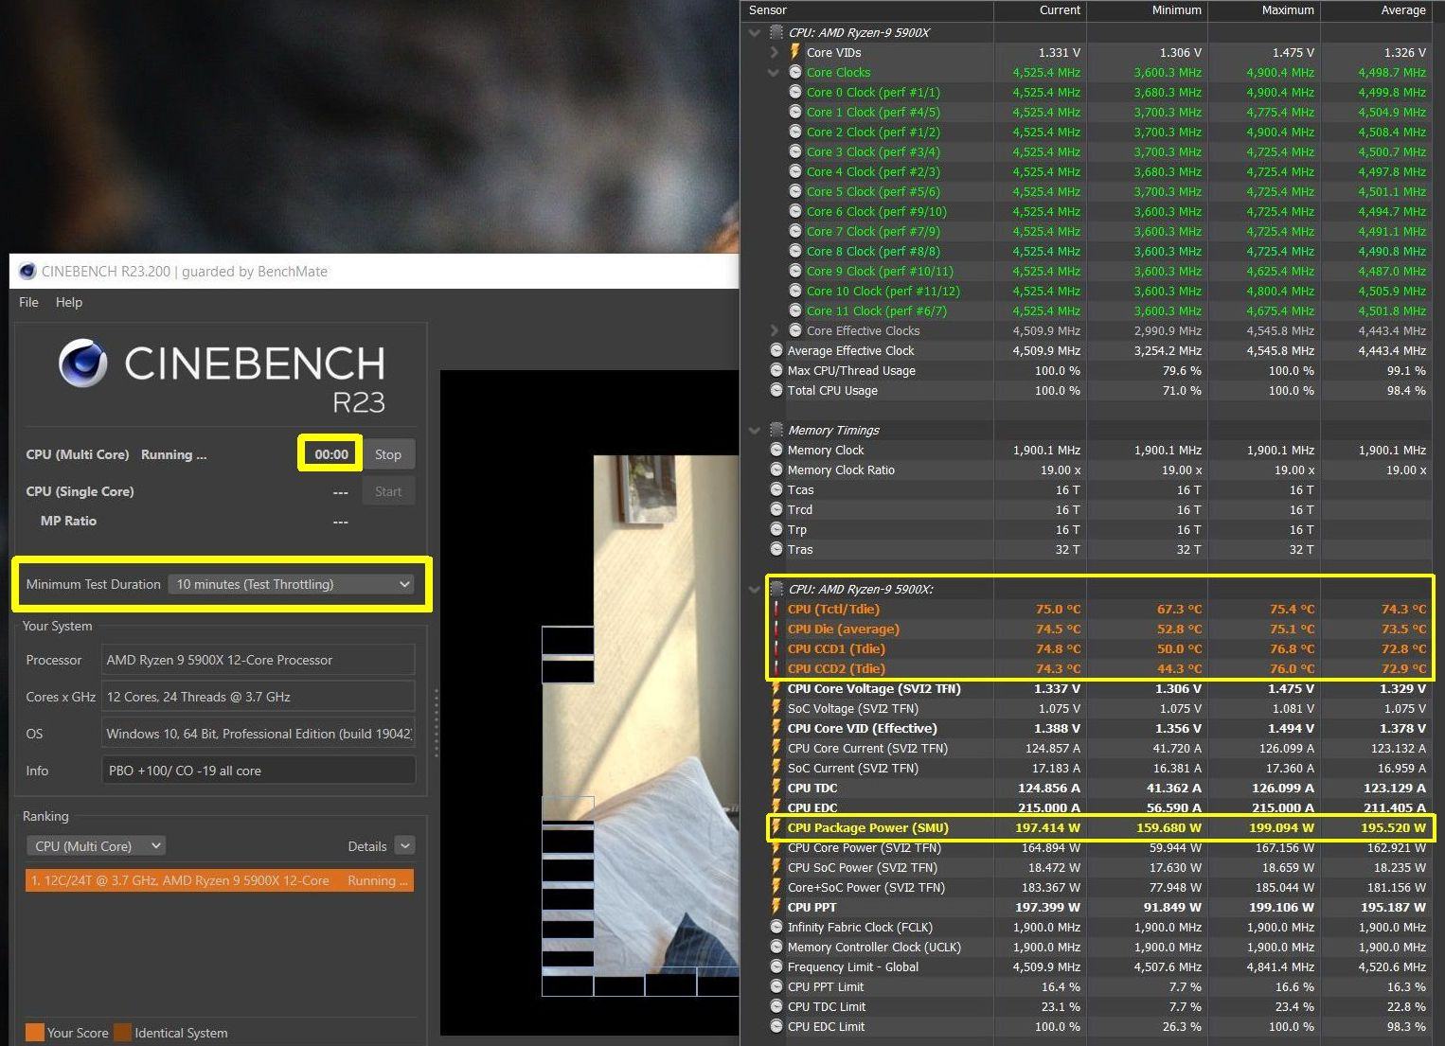Stop the CPU Multi Core test
The height and width of the screenshot is (1046, 1445).
tap(388, 454)
